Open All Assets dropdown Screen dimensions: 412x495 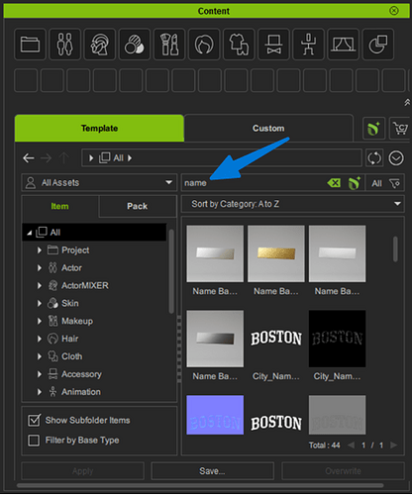(99, 182)
